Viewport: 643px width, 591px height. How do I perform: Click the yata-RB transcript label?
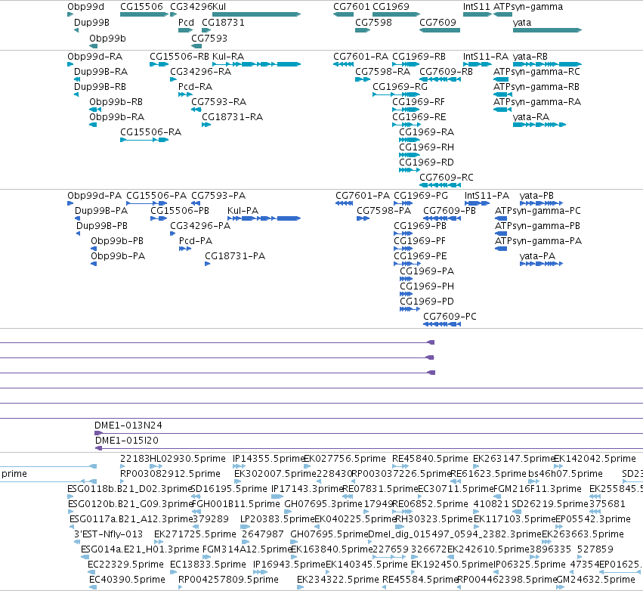coord(530,56)
